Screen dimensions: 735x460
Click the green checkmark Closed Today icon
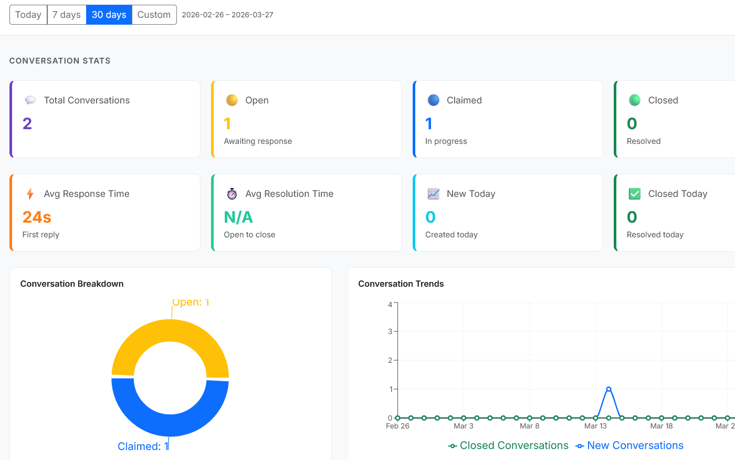tap(635, 193)
